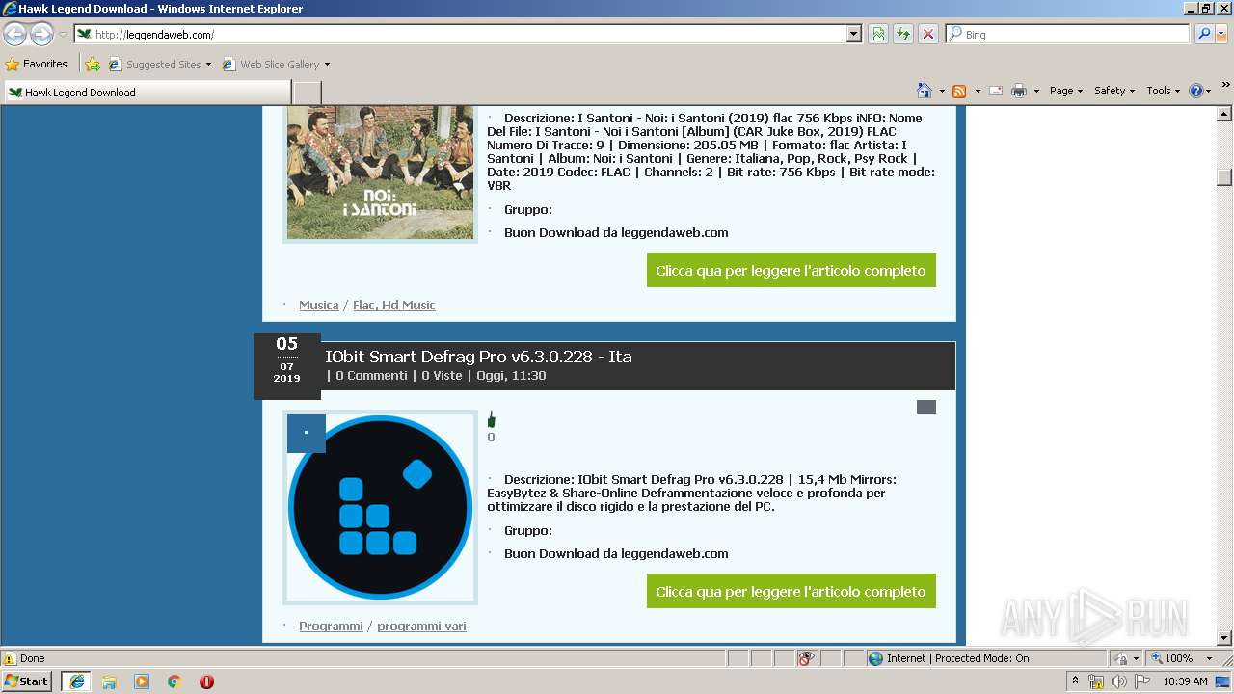Screen dimensions: 1234x694
Task: Stop loading with the red X icon
Action: [927, 35]
